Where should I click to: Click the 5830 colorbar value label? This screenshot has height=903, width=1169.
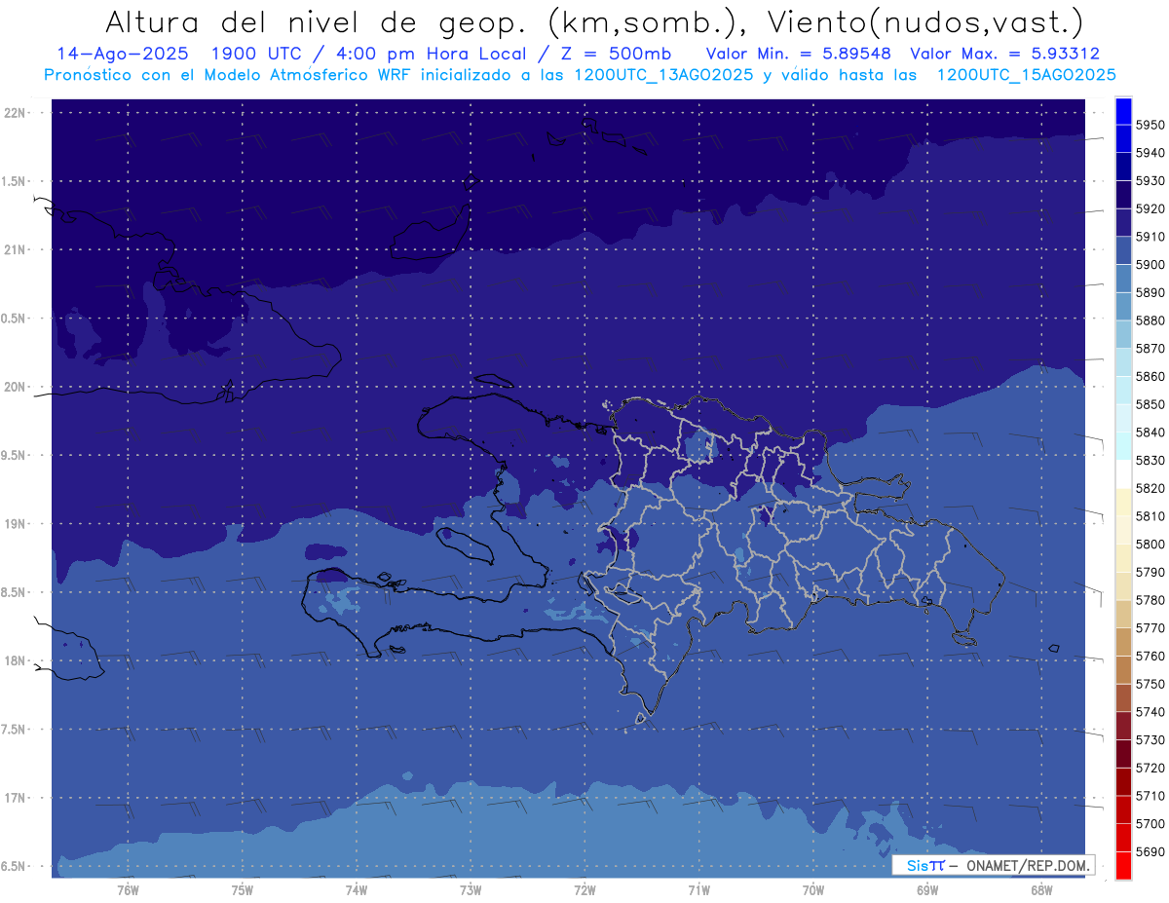(1150, 460)
